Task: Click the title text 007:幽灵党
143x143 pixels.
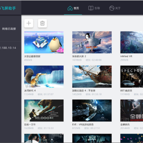Action: click(x=126, y=91)
